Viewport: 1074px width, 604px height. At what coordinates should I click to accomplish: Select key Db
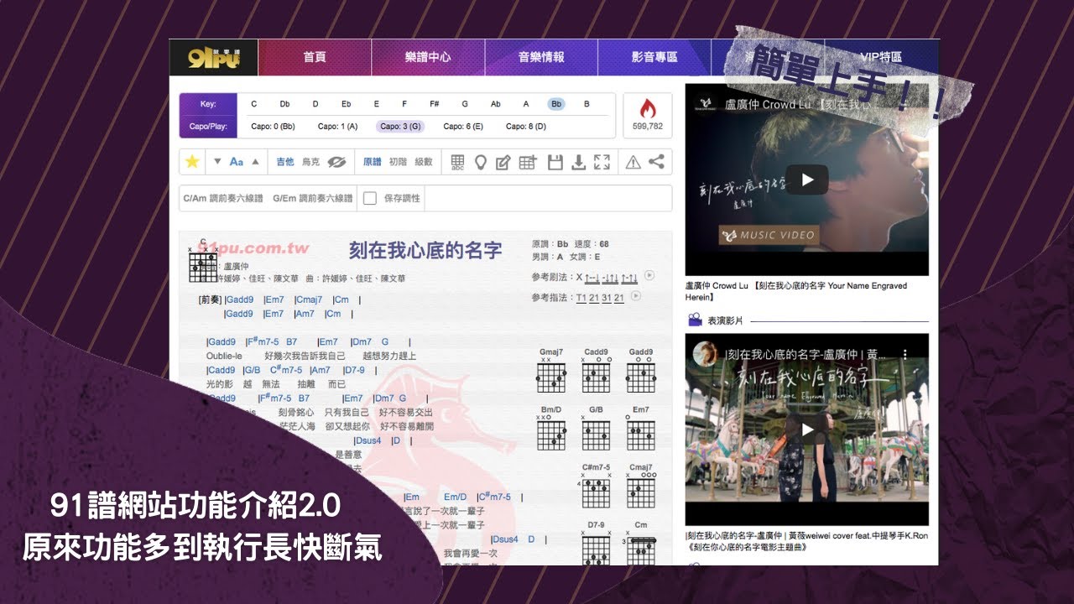(x=285, y=104)
